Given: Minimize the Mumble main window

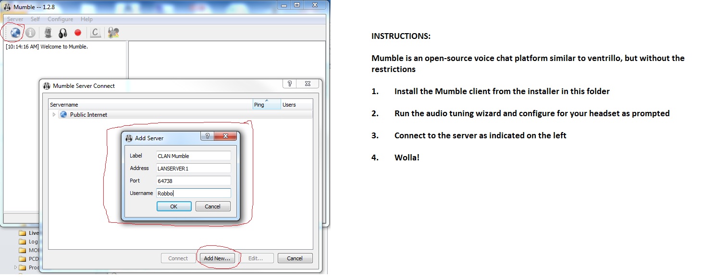Looking at the screenshot, I should pyautogui.click(x=284, y=5).
